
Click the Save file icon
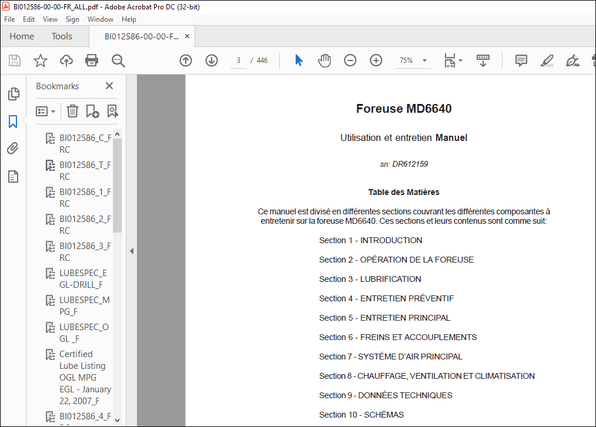[15, 60]
